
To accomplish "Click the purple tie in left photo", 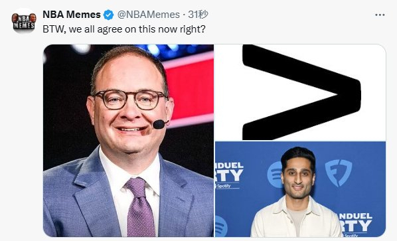I will point(139,206).
